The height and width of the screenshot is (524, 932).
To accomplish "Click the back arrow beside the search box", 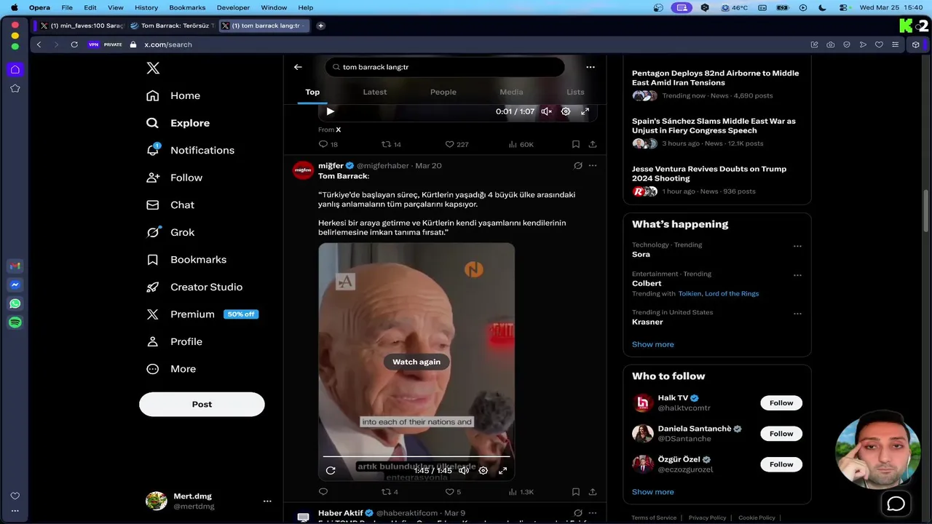I will tap(298, 67).
